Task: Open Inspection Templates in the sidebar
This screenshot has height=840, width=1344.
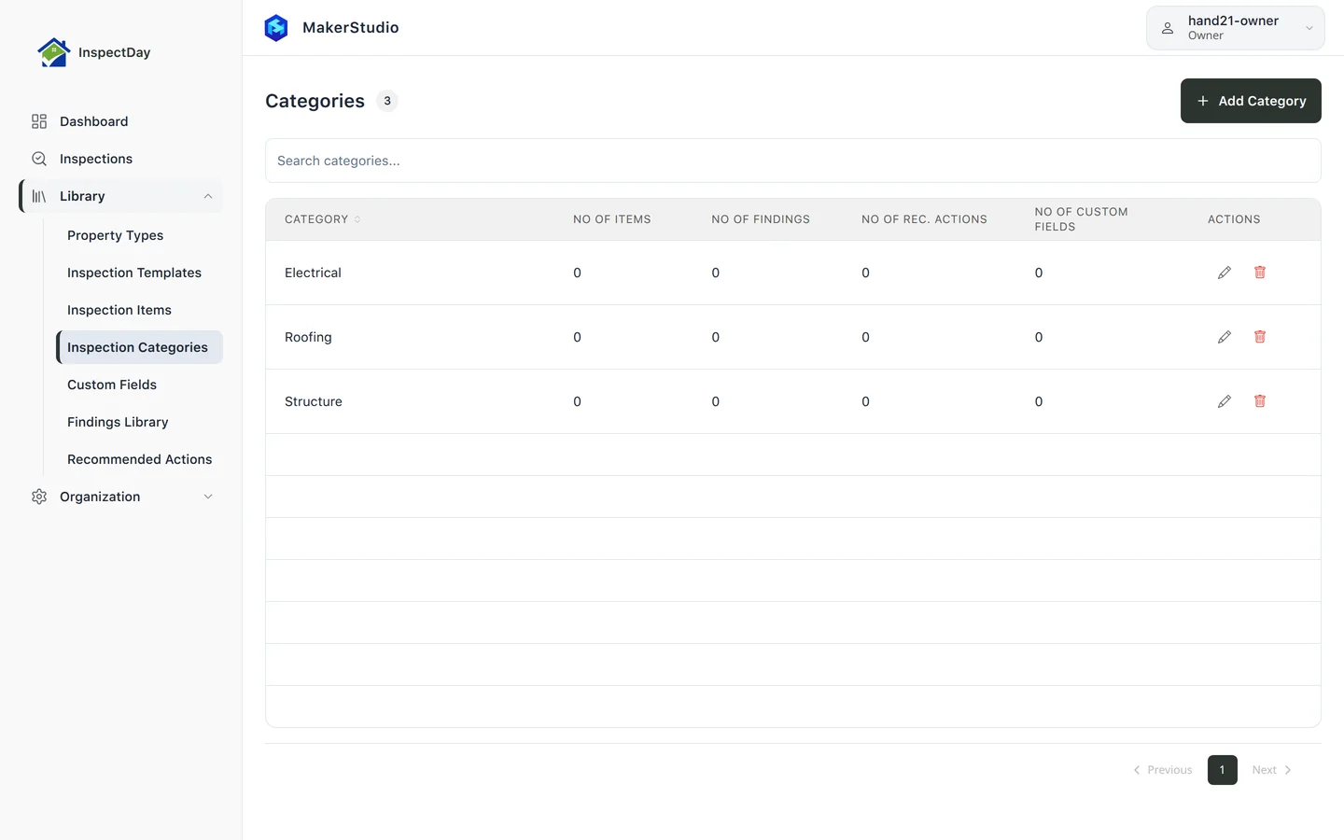Action: 134,273
